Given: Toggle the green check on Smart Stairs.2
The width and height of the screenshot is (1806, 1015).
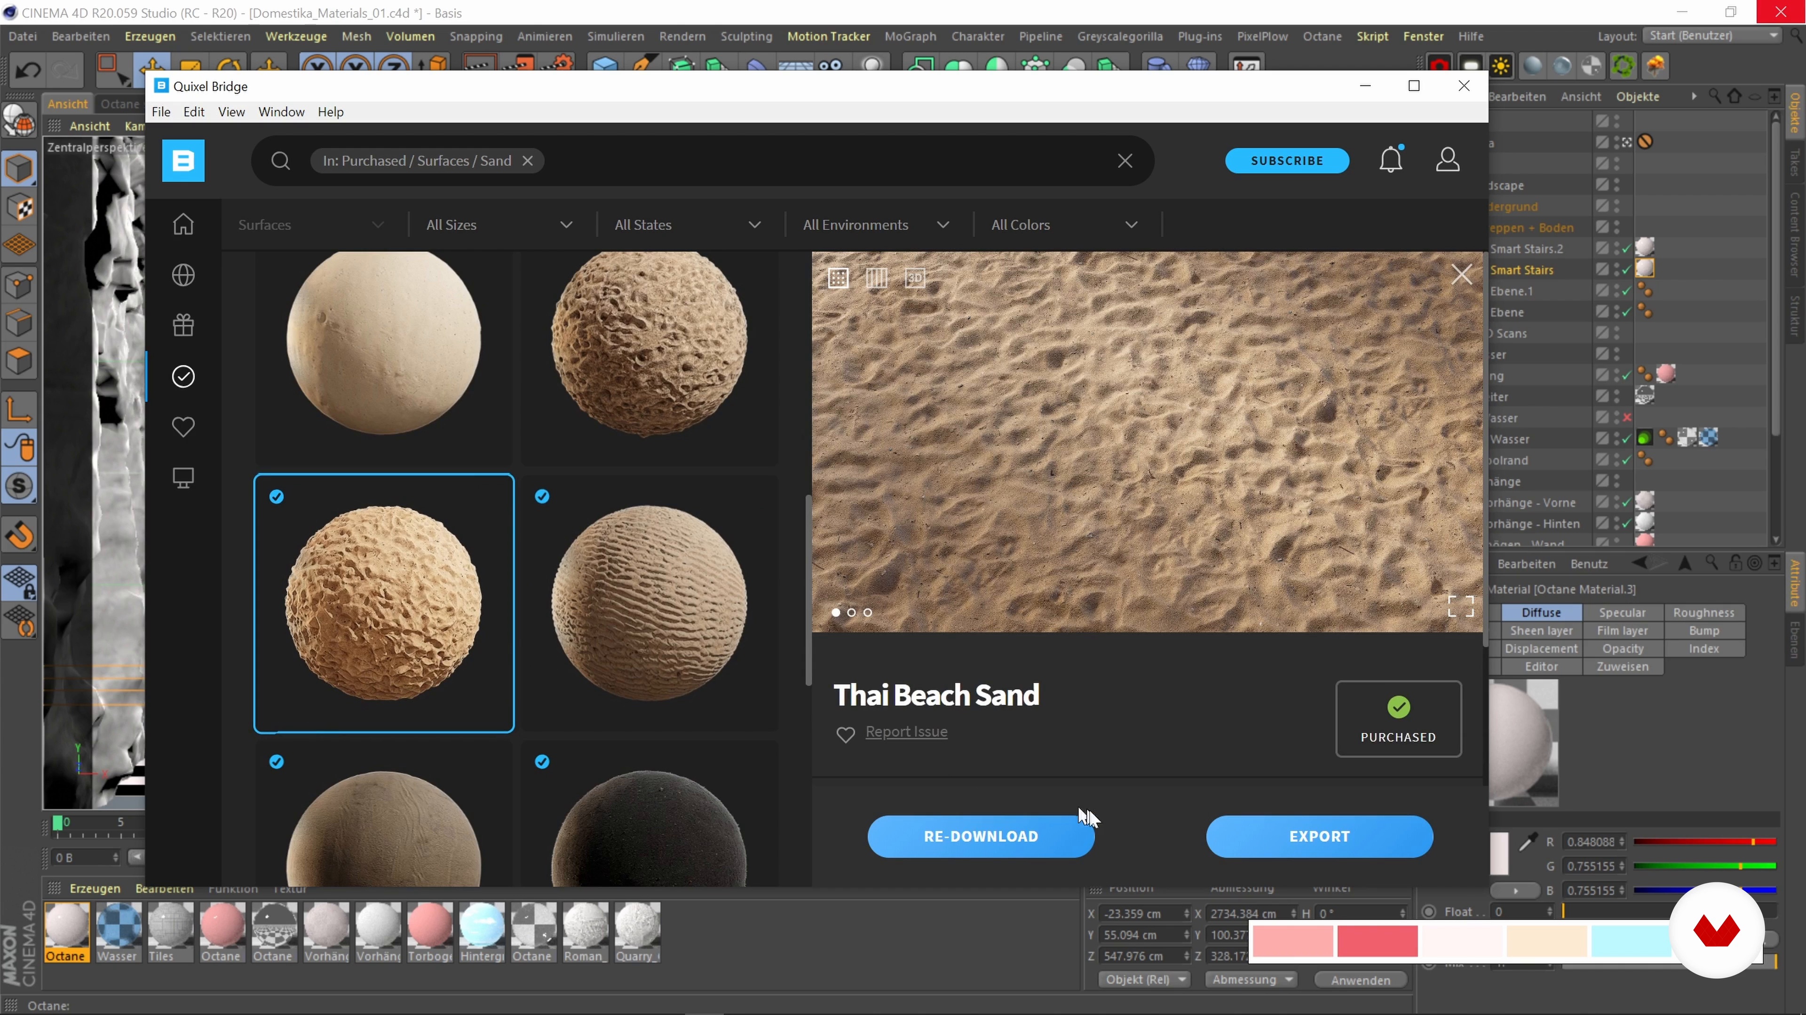Looking at the screenshot, I should (1626, 248).
